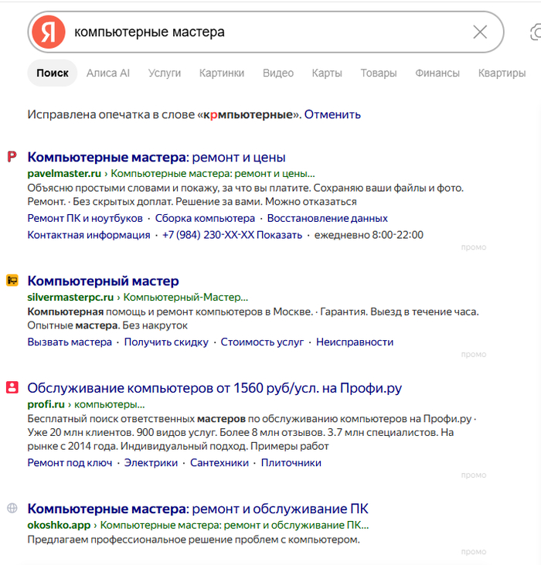Open the Вызвать мастера sitelink
The width and height of the screenshot is (541, 565).
coord(70,342)
